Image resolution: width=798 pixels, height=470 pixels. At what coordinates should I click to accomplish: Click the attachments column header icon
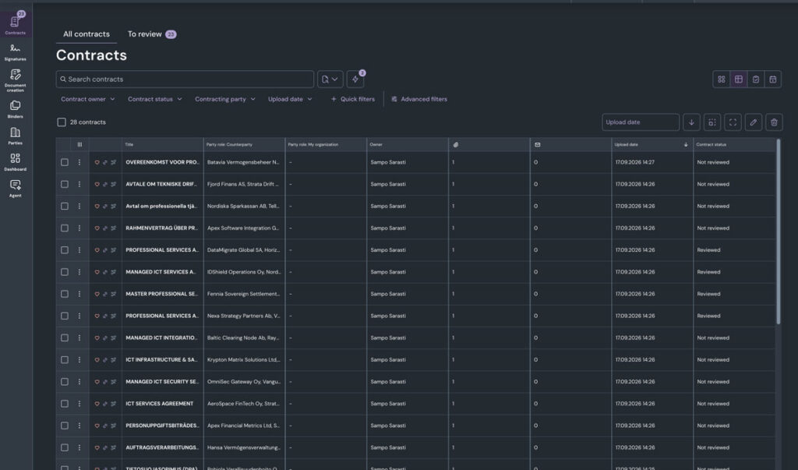(x=455, y=145)
